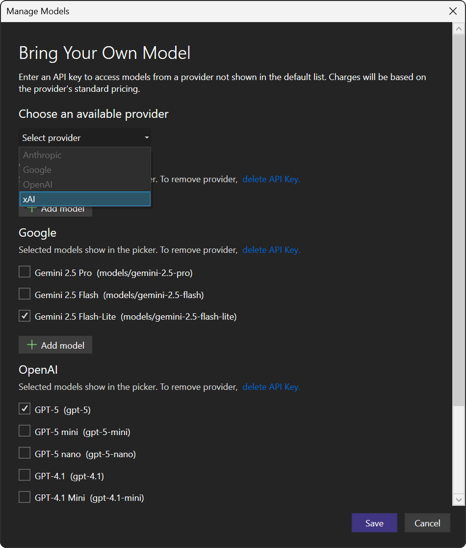Cancel the Manage Models dialog

click(x=427, y=523)
